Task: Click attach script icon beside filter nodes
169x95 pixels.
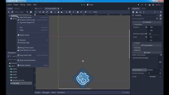Action: tap(31, 12)
